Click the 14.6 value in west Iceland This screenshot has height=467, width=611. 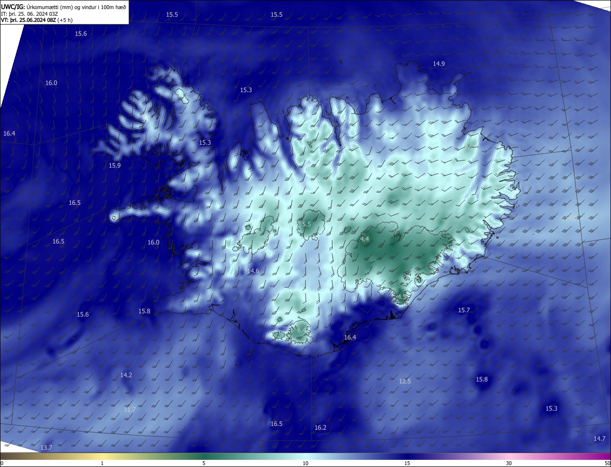253,271
